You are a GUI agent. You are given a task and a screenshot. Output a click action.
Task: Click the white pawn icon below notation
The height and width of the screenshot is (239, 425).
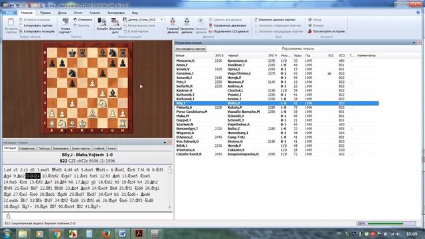(9, 216)
